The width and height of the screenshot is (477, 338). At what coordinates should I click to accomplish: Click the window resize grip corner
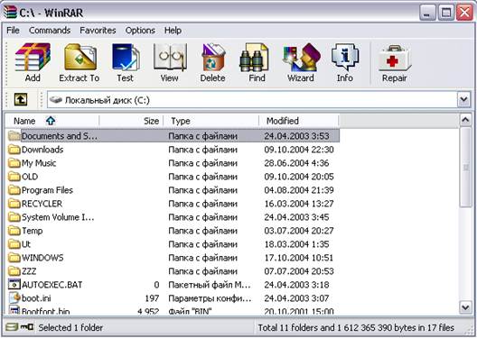coord(469,330)
